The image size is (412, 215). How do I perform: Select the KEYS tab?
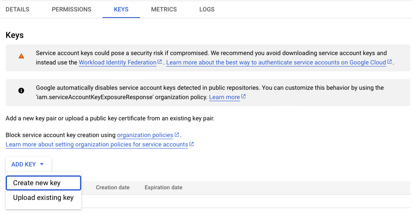121,9
